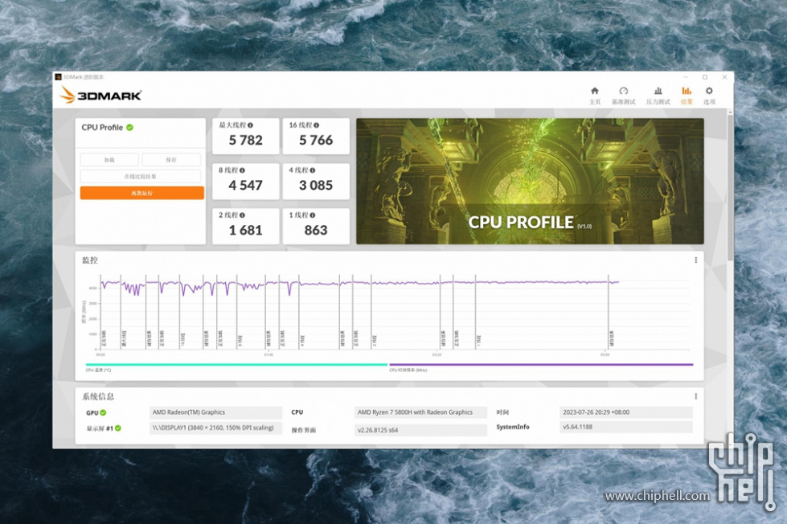The width and height of the screenshot is (787, 524).
Task: Click the CPU Profile title text
Action: (x=102, y=128)
